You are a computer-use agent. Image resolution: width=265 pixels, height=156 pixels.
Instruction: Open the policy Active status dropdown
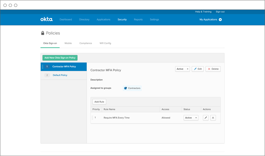click(182, 69)
